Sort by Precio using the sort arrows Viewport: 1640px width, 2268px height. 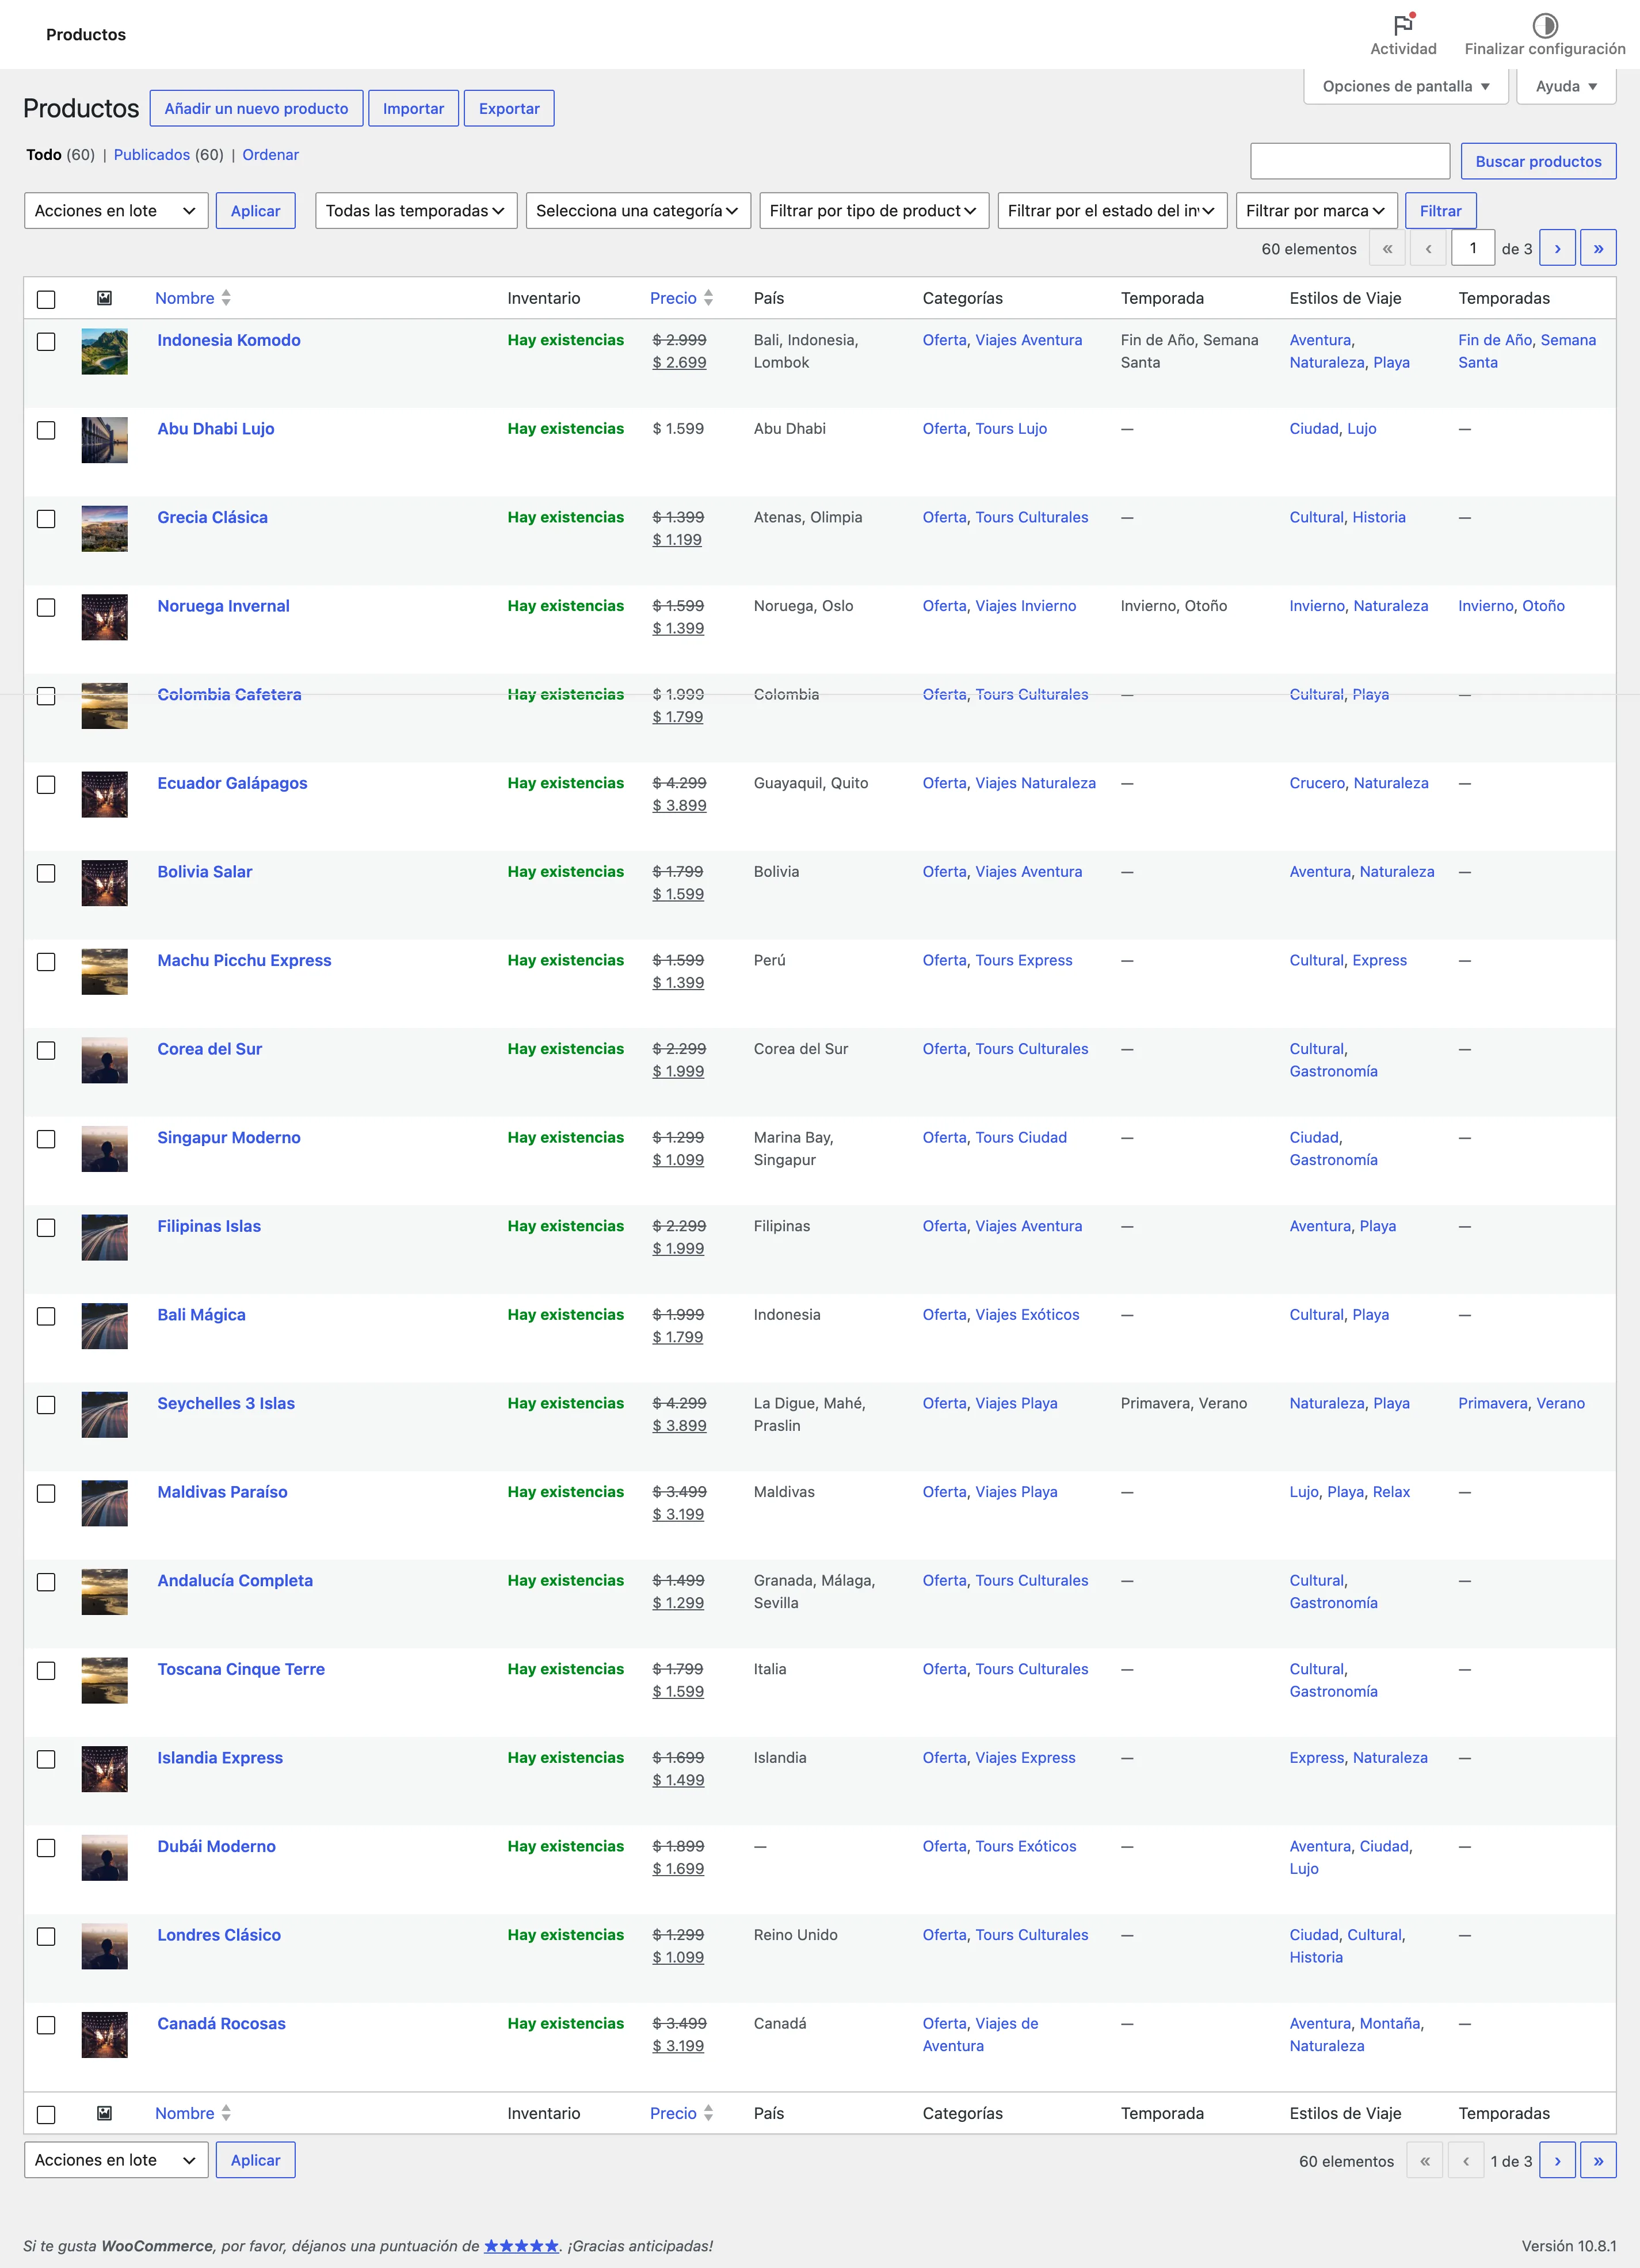point(708,298)
